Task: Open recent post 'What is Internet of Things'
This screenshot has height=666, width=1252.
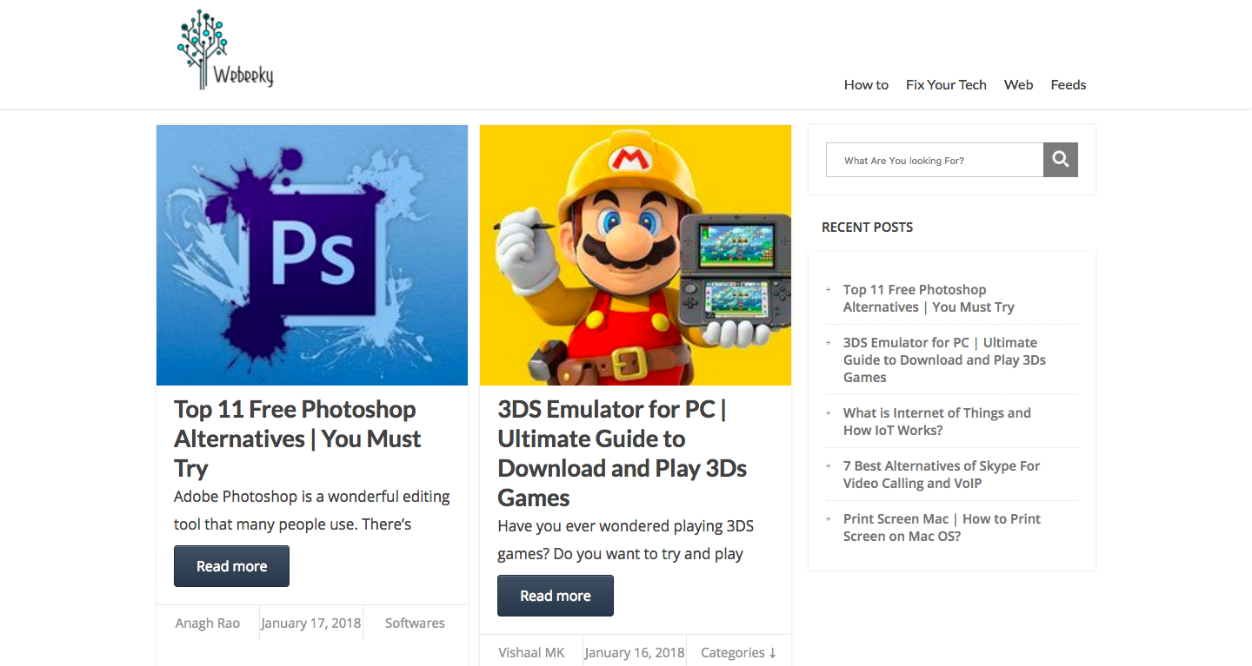Action: point(937,421)
